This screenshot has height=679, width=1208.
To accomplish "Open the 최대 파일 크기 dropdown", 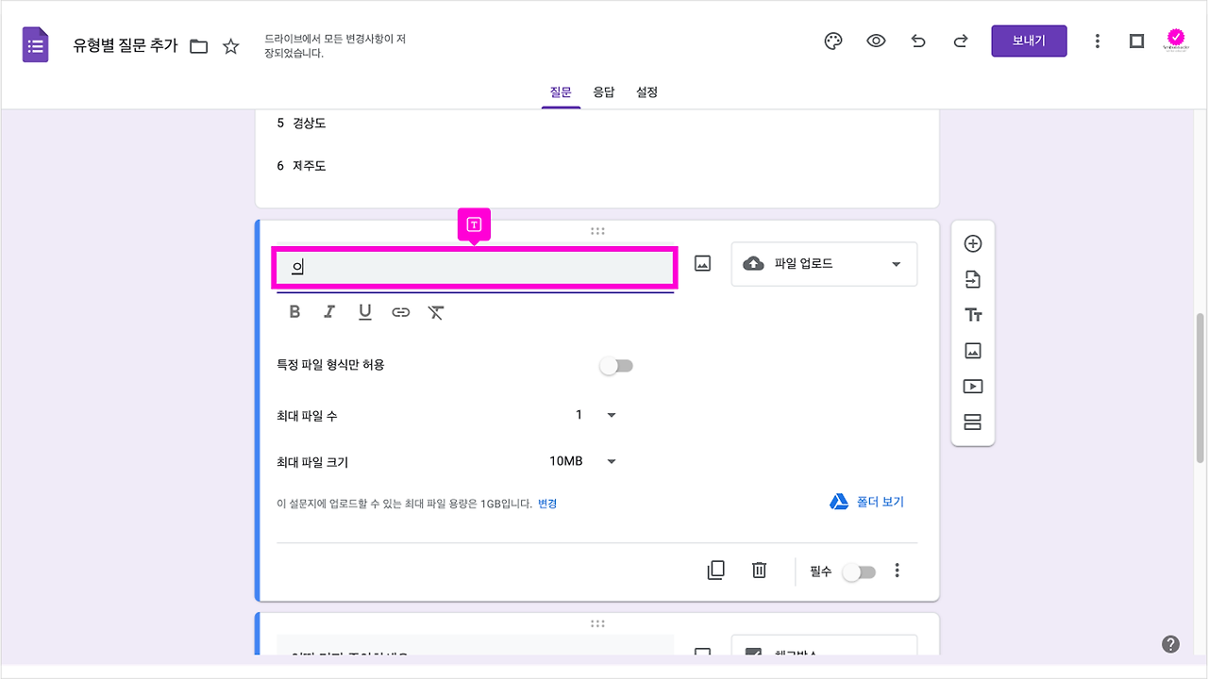I will (x=611, y=461).
